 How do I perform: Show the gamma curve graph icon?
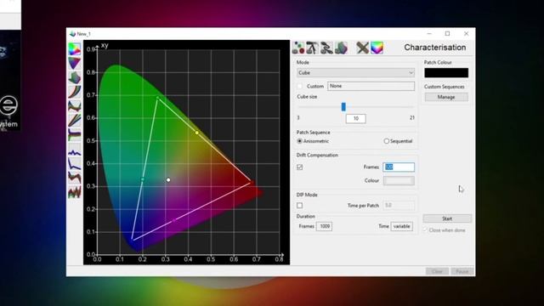[x=75, y=92]
